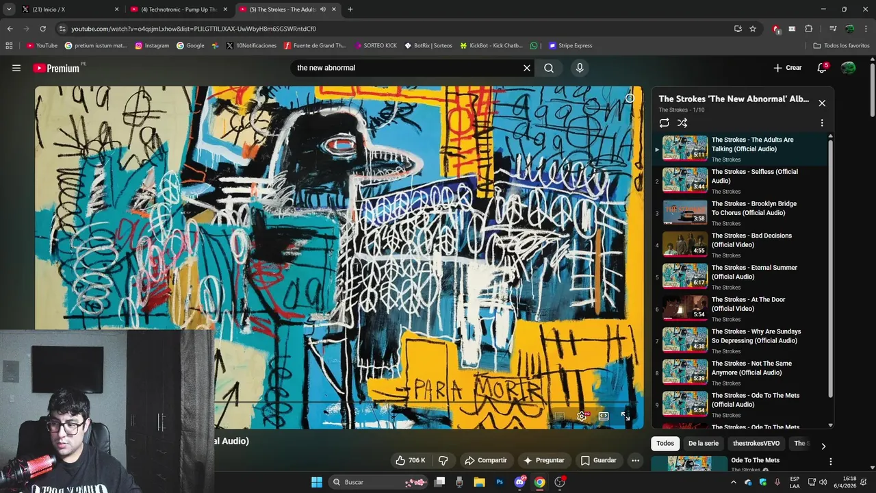Show hidden system tray icons
This screenshot has height=493, width=876.
(x=734, y=482)
